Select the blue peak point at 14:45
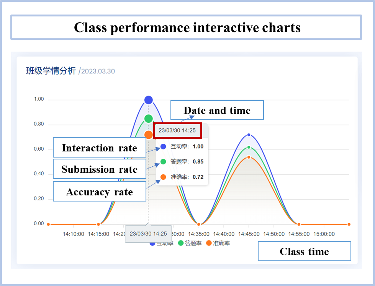Screen dimensions: 375x286 (249, 135)
